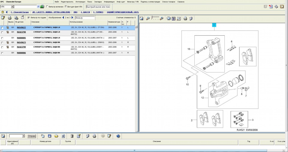Click the layout toggle icon in illustration toolbar

tap(141, 18)
